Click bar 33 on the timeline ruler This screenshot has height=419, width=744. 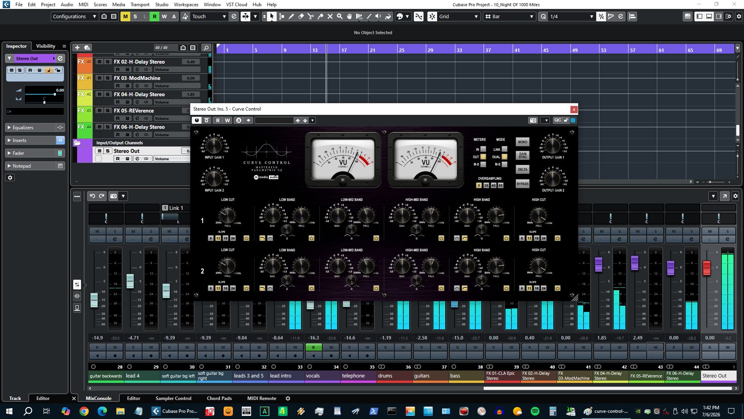point(459,50)
